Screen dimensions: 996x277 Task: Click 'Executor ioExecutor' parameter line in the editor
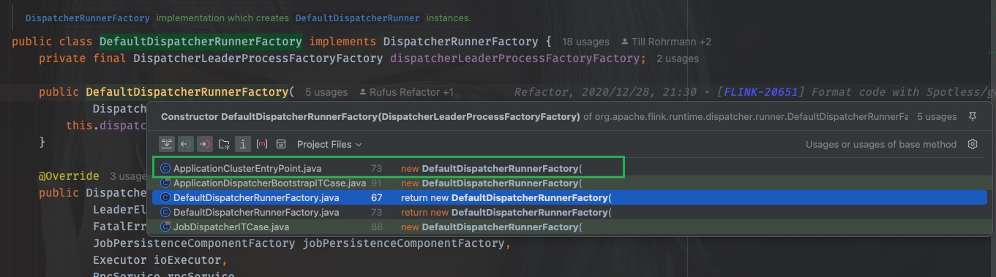[x=159, y=259]
